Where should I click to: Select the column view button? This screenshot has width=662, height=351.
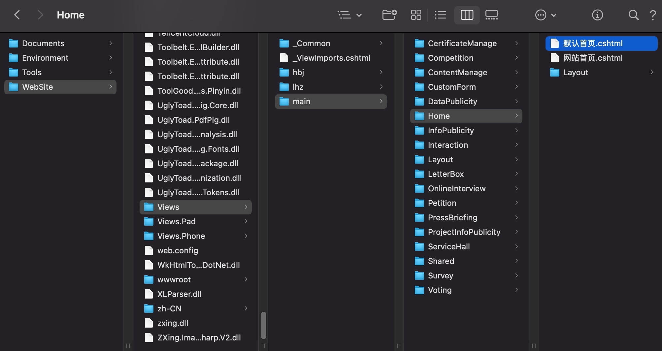[467, 15]
